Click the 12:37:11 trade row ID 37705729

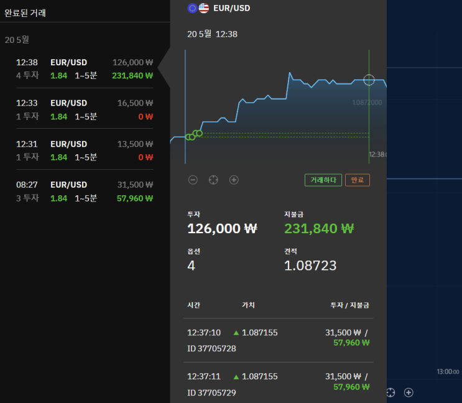pyautogui.click(x=278, y=384)
